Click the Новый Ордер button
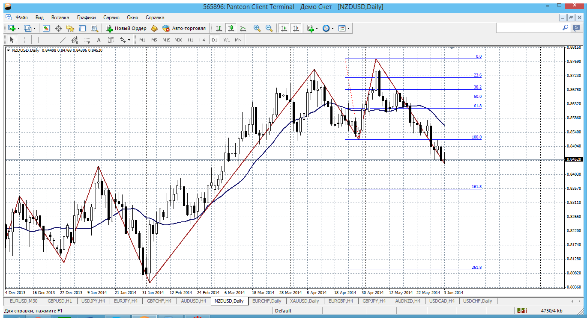 126,28
